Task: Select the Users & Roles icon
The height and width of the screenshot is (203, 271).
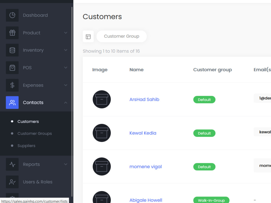Action: point(12,182)
